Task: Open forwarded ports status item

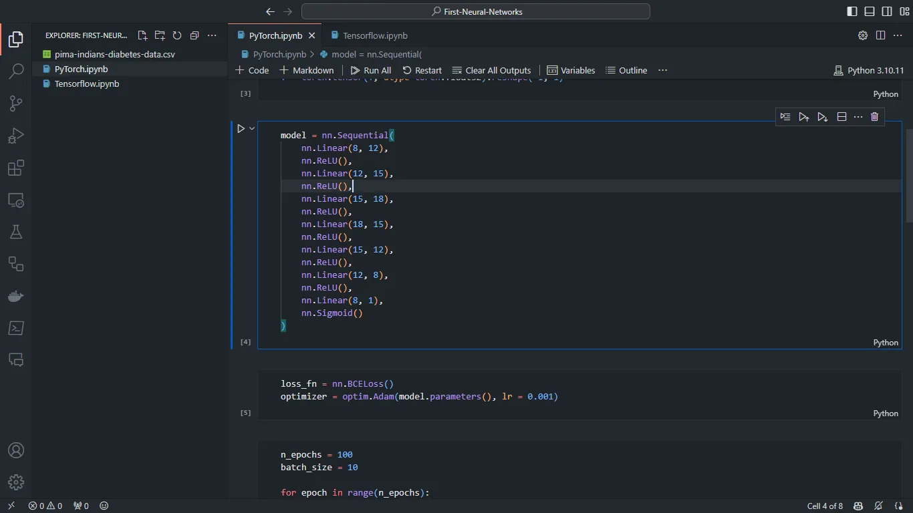Action: (x=81, y=506)
